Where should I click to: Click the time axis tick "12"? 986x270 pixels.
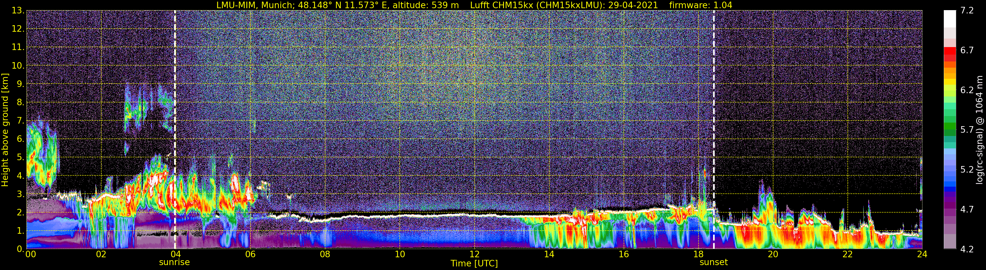tap(474, 255)
